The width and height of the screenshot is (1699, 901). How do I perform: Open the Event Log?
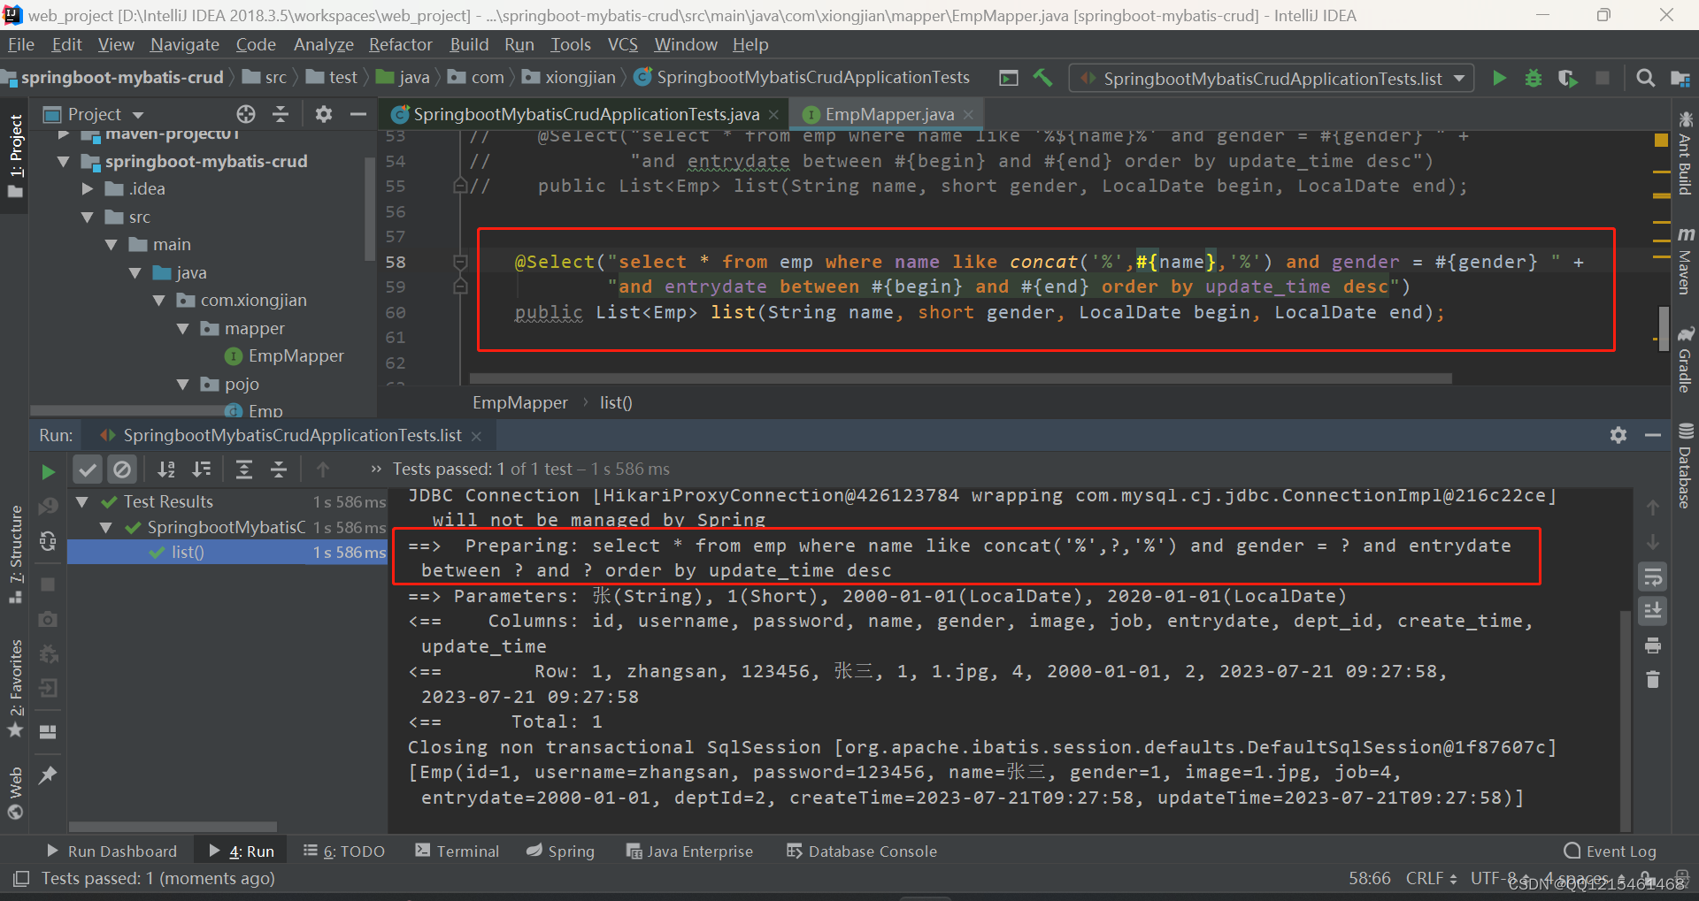pyautogui.click(x=1610, y=851)
